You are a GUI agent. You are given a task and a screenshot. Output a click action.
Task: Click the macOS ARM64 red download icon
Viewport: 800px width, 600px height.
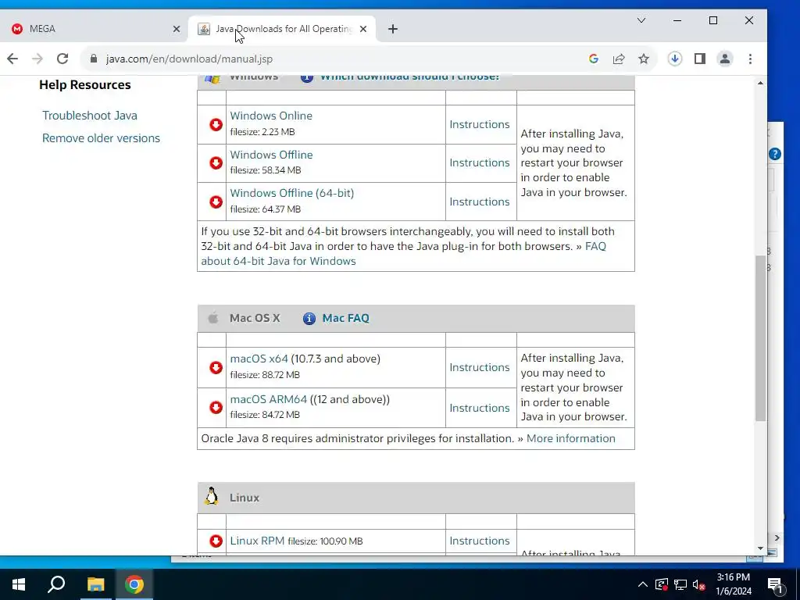coord(216,407)
